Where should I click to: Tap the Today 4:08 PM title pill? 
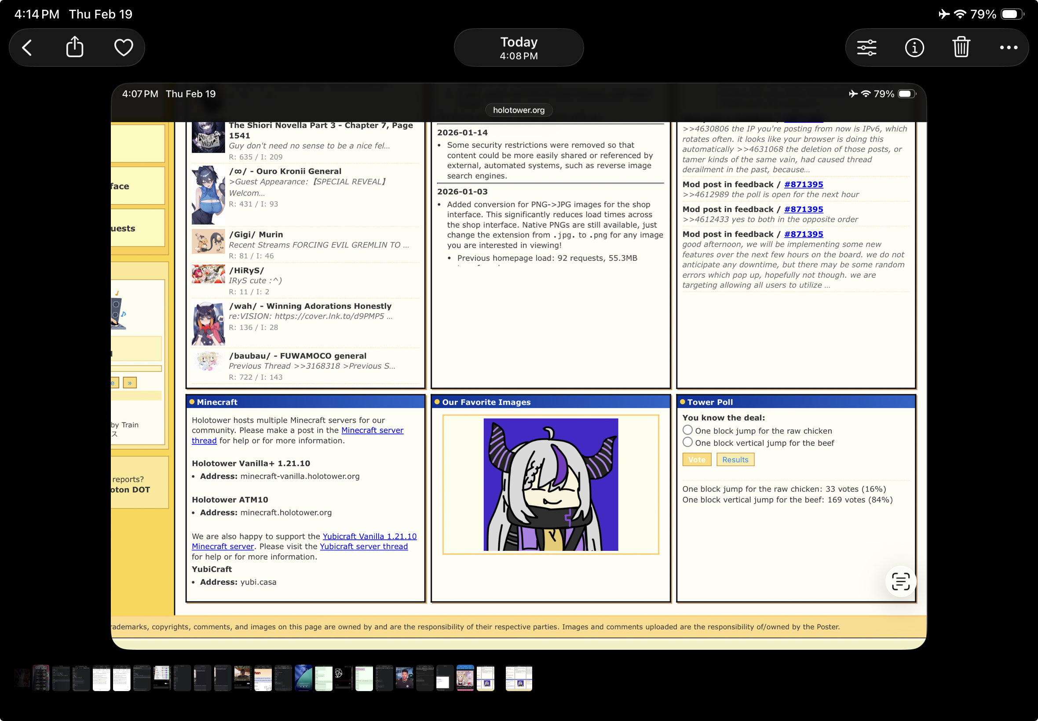pos(518,47)
